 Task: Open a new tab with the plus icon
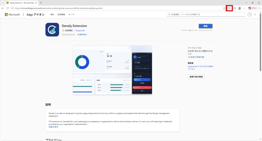41,3
